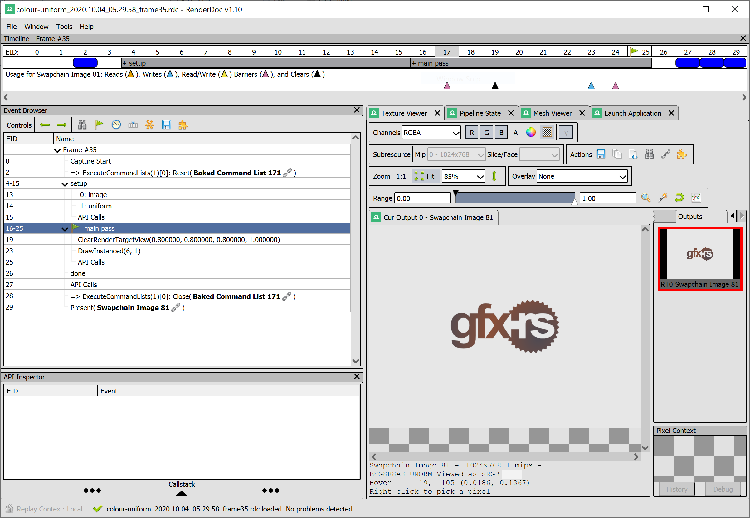This screenshot has height=518, width=750.
Task: Open link icon next to Reset Baked Command List 171
Action: coord(287,173)
